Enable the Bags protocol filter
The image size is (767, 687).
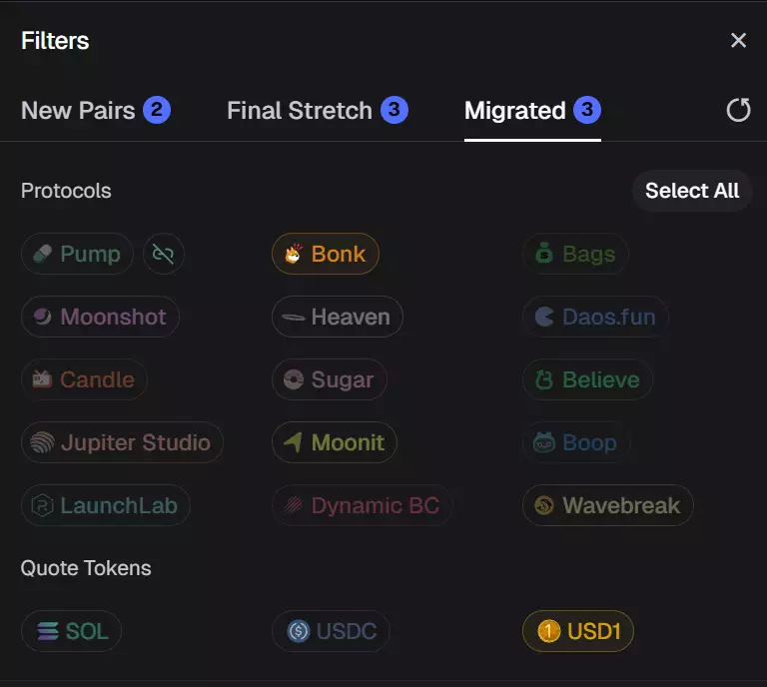pyautogui.click(x=575, y=254)
